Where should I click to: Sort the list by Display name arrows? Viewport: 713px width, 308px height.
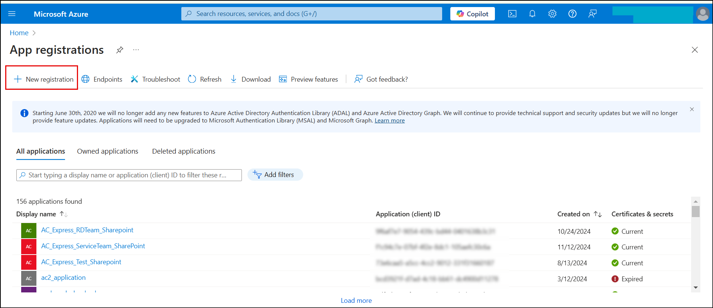pyautogui.click(x=64, y=214)
